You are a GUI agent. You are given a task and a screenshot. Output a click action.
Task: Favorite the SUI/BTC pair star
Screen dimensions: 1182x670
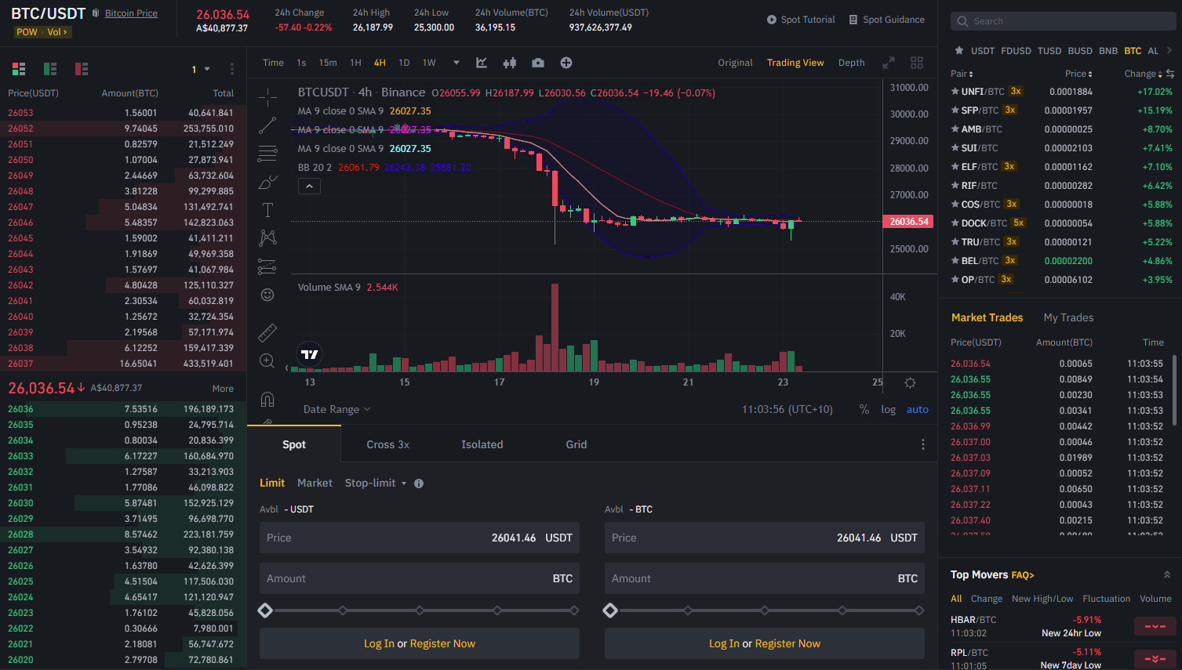point(955,148)
